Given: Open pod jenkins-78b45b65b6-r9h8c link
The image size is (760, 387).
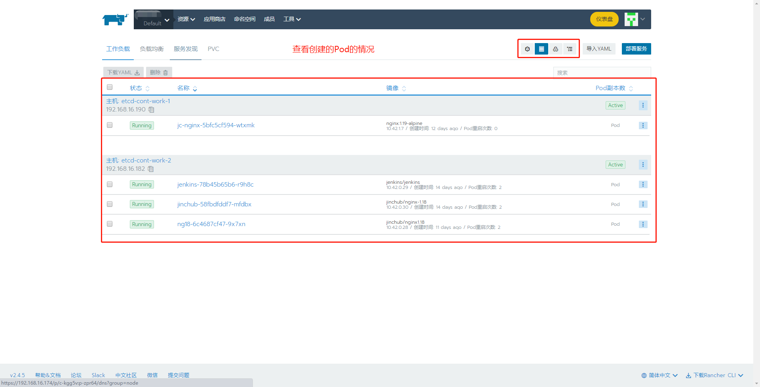Looking at the screenshot, I should coord(215,185).
